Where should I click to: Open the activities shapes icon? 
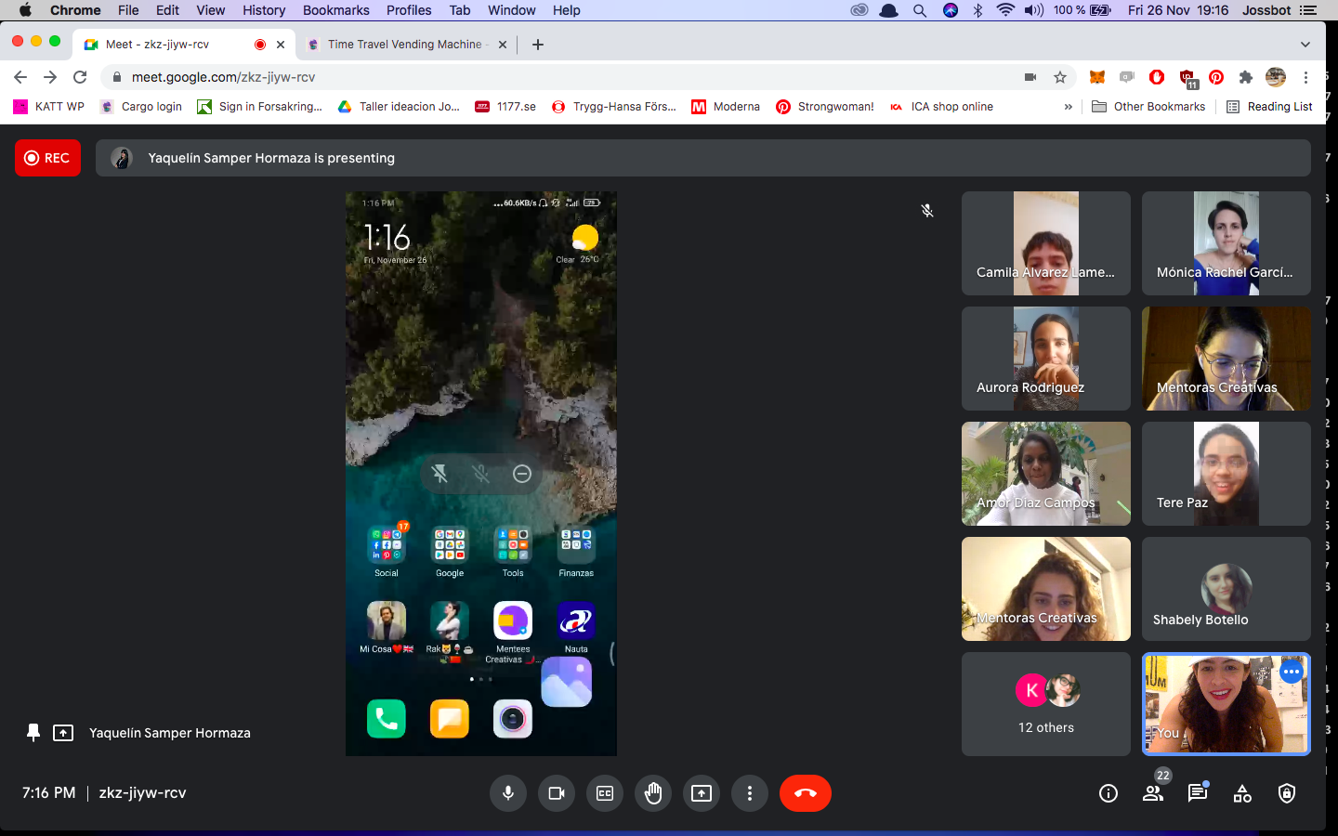pyautogui.click(x=1242, y=793)
